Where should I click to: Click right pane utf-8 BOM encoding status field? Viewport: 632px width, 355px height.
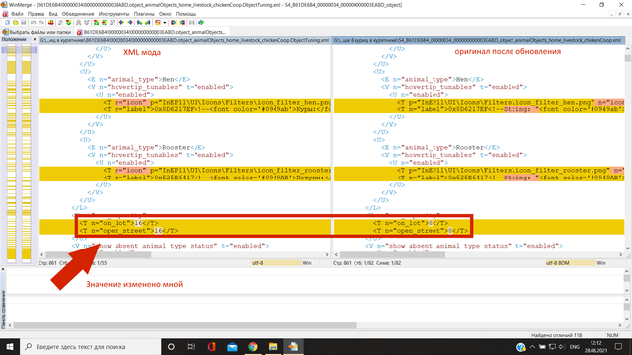(570, 263)
